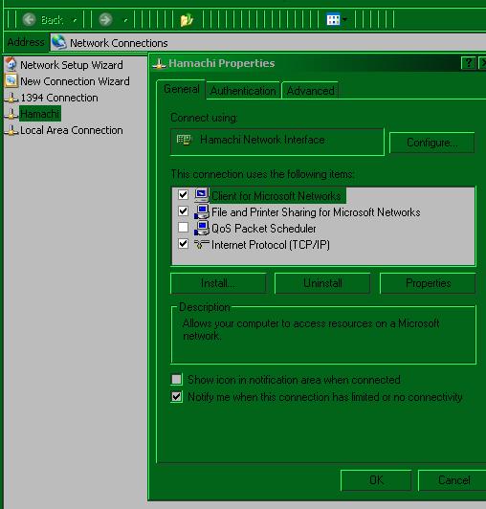The width and height of the screenshot is (486, 509).
Task: Uncheck Client for Microsoft Networks checkbox
Action: pos(183,195)
